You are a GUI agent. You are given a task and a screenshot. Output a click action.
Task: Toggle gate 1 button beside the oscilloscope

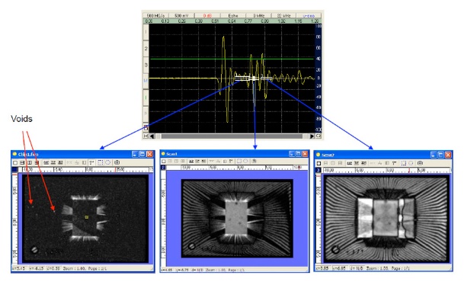pyautogui.click(x=146, y=32)
